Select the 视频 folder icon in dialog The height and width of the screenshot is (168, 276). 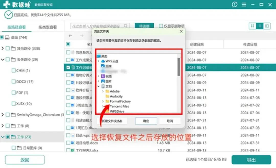[103, 76]
